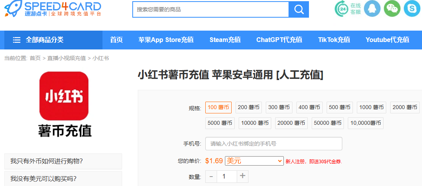Click 直播小视频充值 breadcrumb link
The width and height of the screenshot is (422, 186).
tap(66, 58)
